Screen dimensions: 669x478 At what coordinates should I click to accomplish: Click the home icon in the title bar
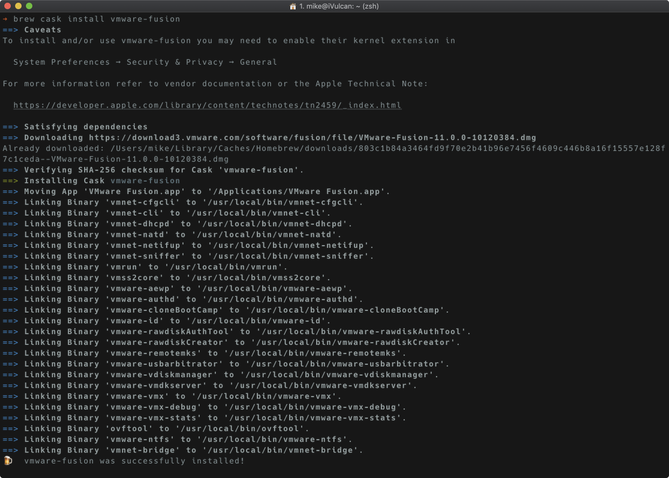click(x=293, y=6)
